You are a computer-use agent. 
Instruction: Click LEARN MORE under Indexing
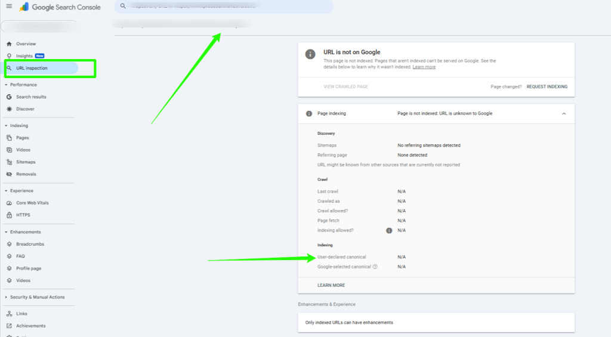click(331, 286)
